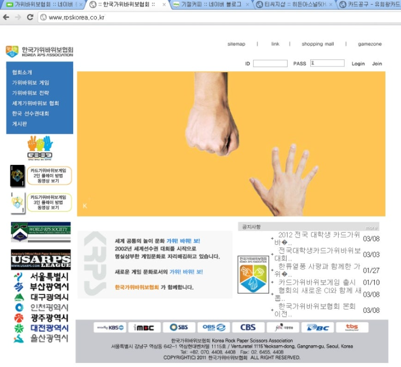Viewport: 401px width, 367px height.
Task: Open 협회소개 in the sidebar menu
Action: point(22,72)
